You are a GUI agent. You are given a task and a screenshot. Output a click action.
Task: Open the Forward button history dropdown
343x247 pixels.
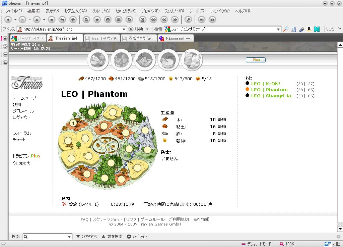(x=29, y=20)
